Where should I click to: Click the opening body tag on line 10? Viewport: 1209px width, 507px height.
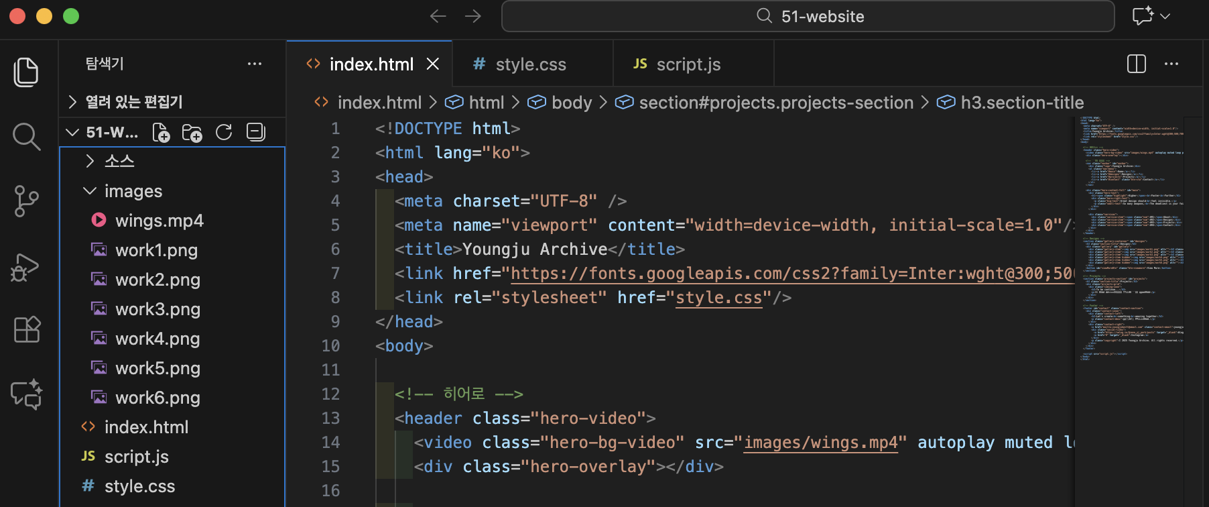coord(404,345)
